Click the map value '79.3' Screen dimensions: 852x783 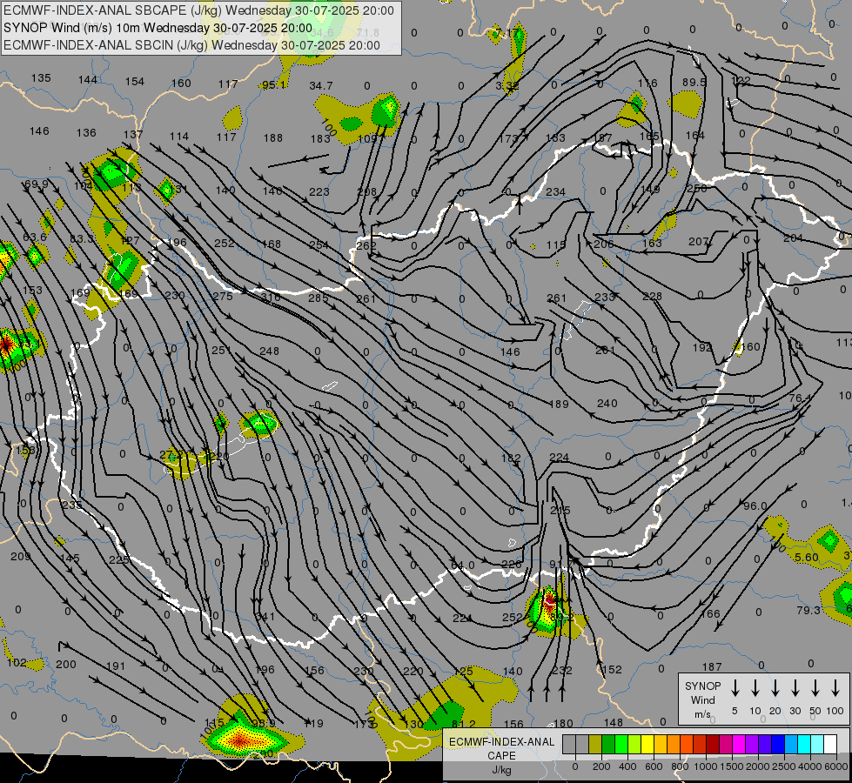click(x=808, y=610)
